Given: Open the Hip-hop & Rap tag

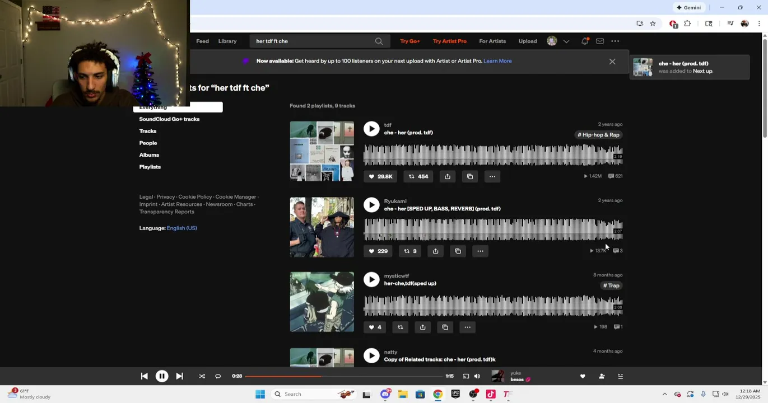Looking at the screenshot, I should coord(599,135).
